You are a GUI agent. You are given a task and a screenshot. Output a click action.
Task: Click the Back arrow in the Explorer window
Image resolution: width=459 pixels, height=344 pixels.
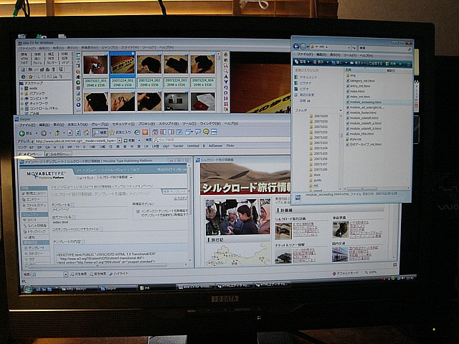click(x=298, y=46)
